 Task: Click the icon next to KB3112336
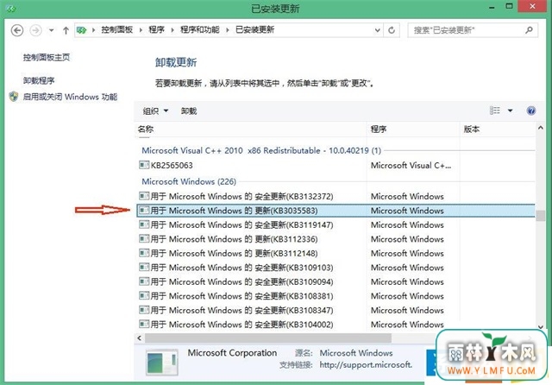144,238
